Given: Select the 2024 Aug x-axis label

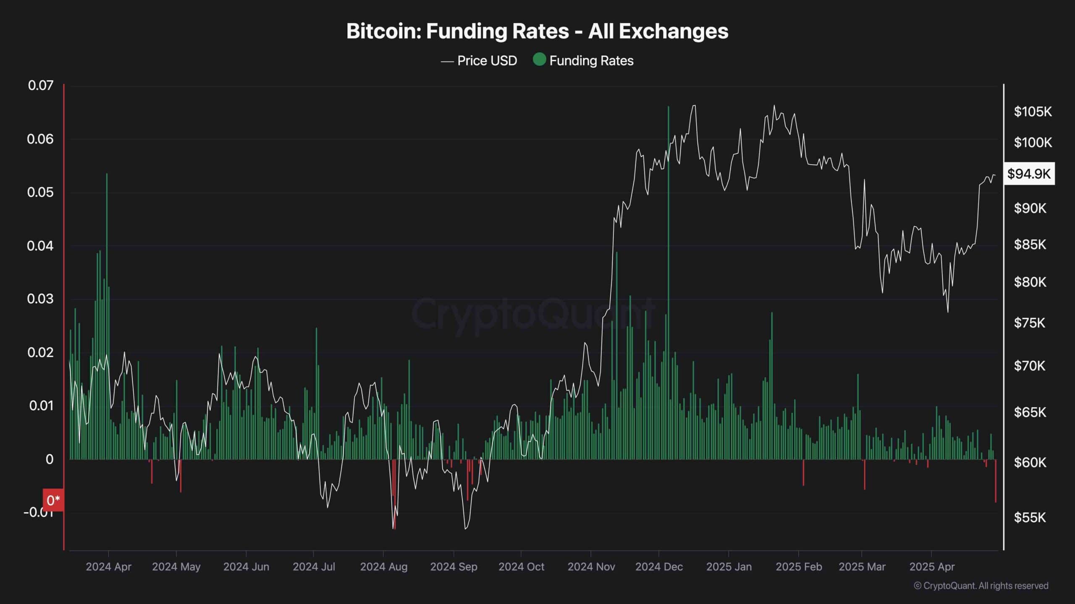Looking at the screenshot, I should point(383,567).
